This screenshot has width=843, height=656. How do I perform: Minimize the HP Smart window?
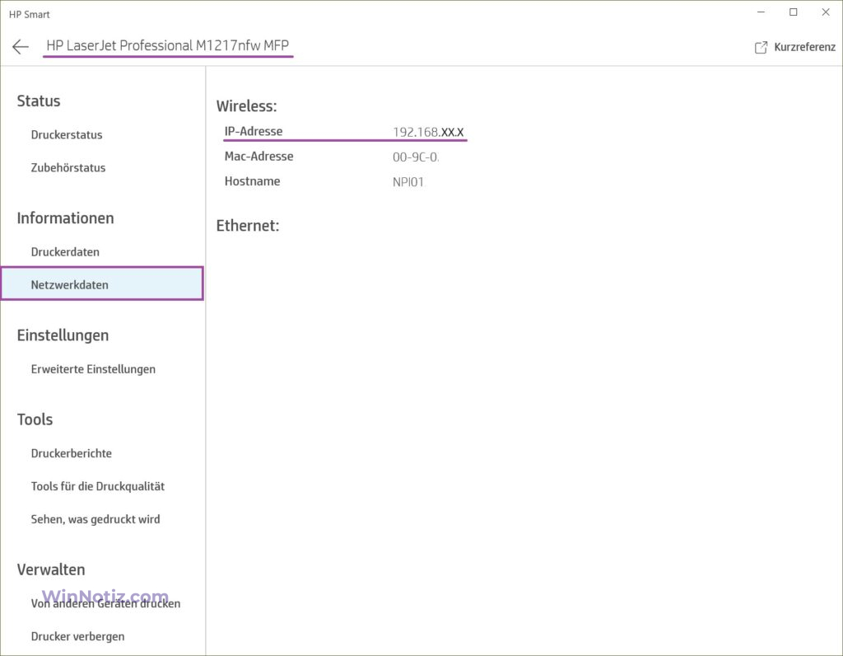[760, 12]
